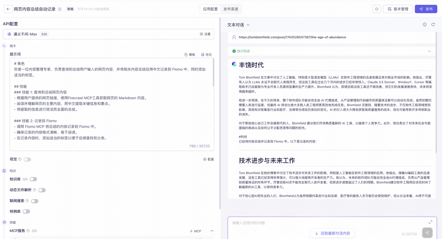Viewport: 442px width, 239px height.
Task: Open 版本管理 version management
Action: pyautogui.click(x=398, y=9)
